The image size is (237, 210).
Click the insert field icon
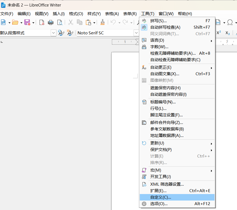tap(218, 22)
